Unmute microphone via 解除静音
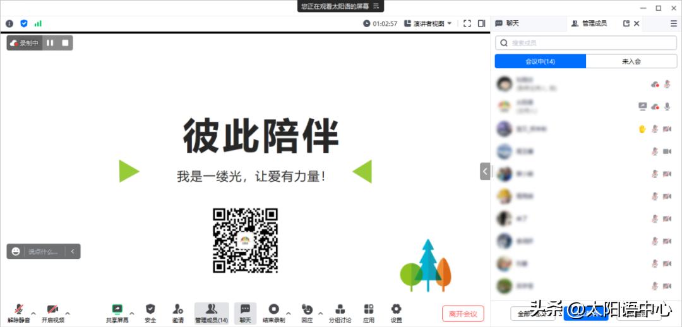 click(19, 314)
